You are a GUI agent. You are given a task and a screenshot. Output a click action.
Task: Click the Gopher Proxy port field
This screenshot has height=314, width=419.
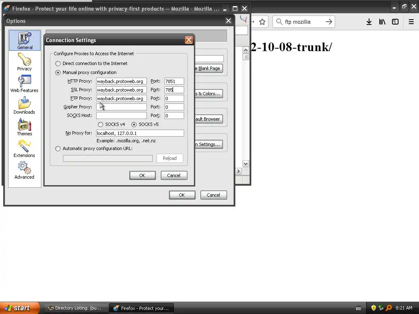174,107
